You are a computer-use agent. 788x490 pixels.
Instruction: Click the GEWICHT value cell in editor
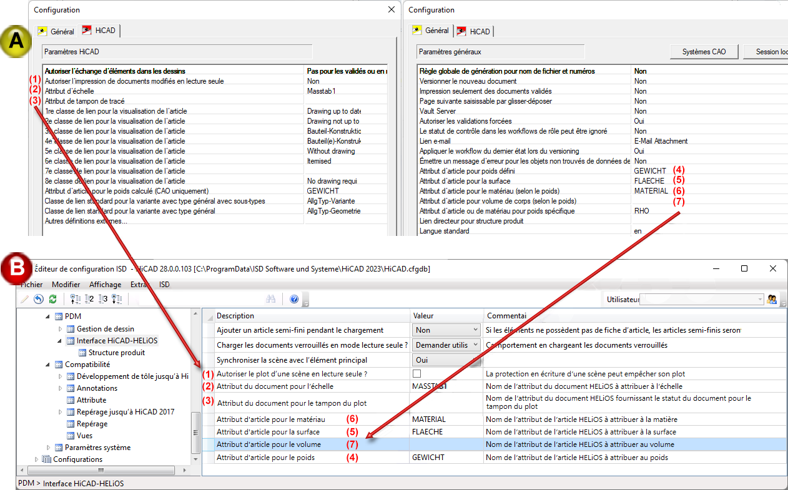point(447,458)
